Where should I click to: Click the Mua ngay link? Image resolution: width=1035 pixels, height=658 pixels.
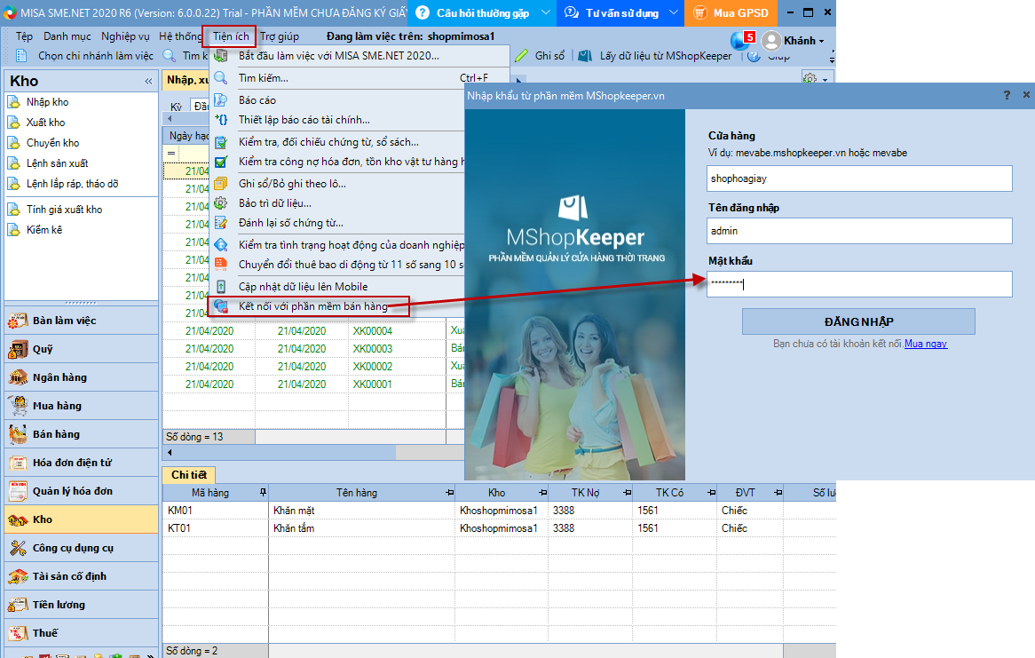click(x=926, y=344)
